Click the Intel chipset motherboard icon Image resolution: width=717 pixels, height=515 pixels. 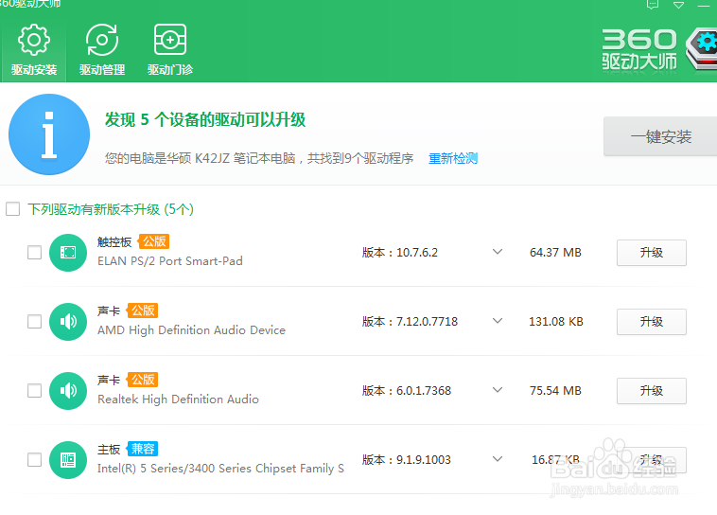[68, 460]
